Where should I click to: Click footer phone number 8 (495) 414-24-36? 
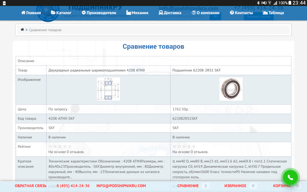(73, 186)
